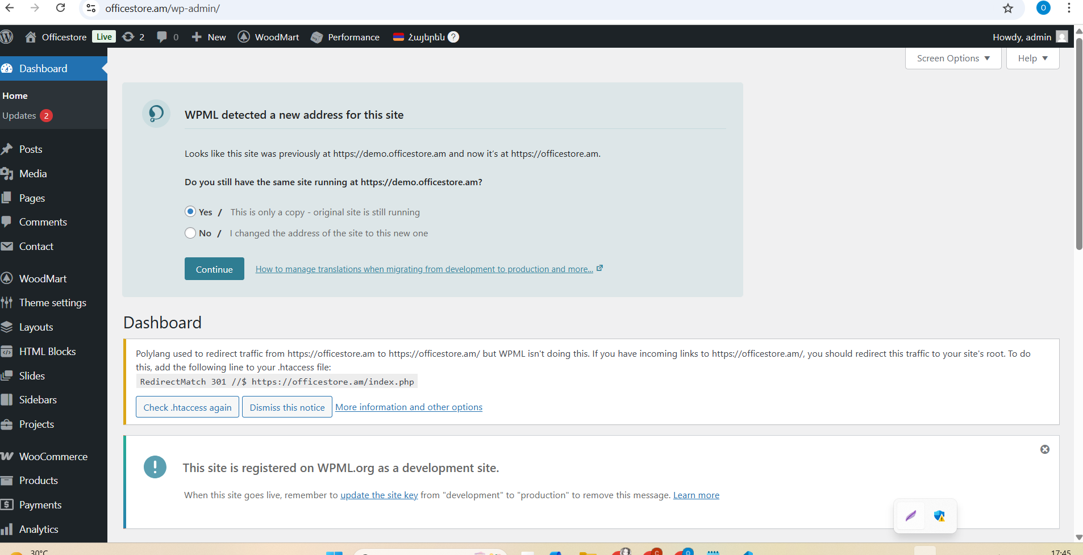Select the No radio option
1083x555 pixels.
[x=190, y=233]
